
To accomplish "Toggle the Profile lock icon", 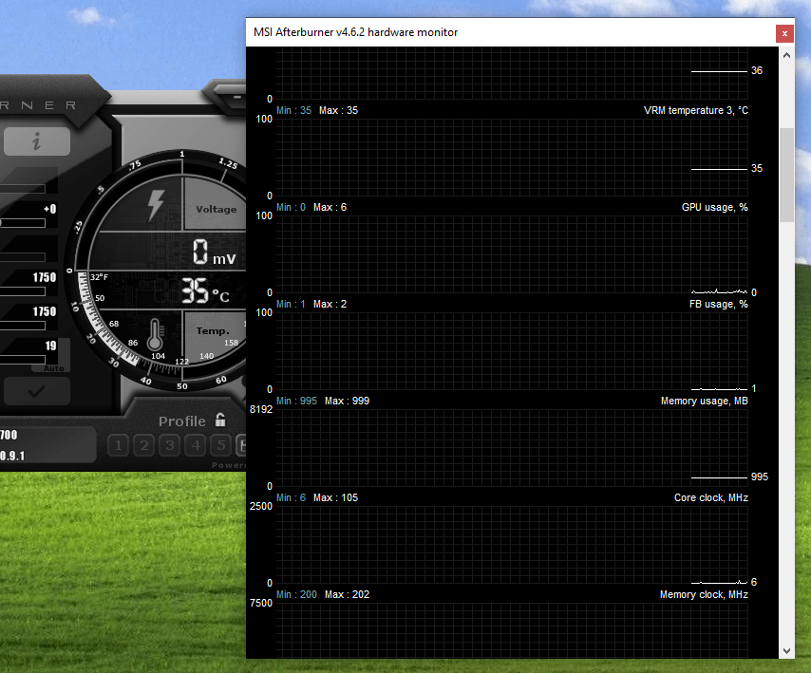I will pyautogui.click(x=220, y=420).
